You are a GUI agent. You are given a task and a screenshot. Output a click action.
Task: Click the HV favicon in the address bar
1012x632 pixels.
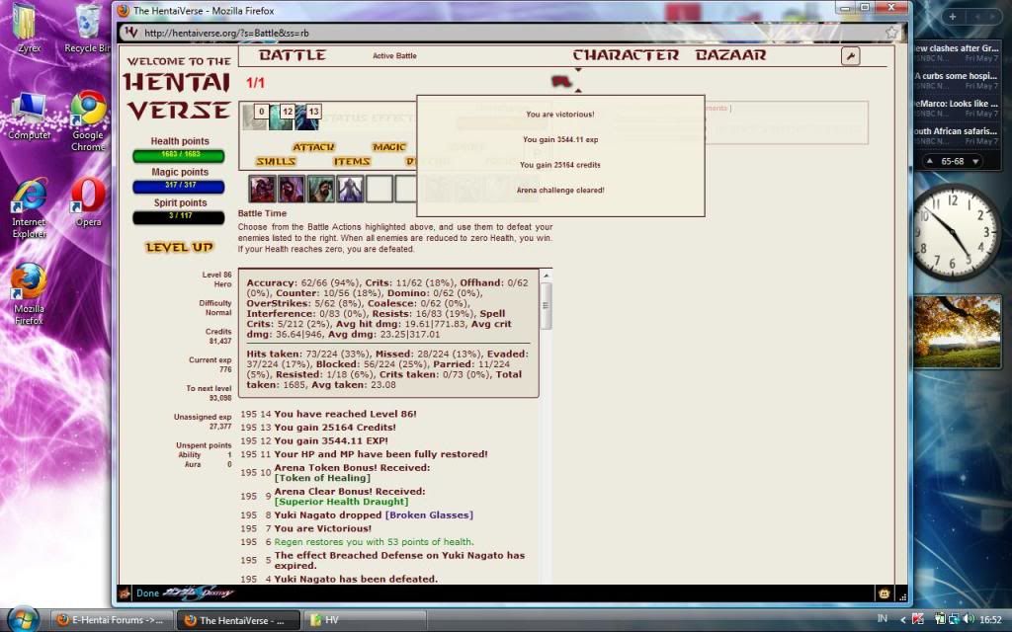(x=131, y=33)
